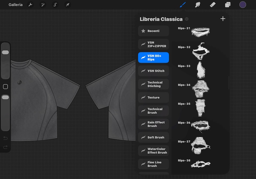Screen dimensions: 256x179
Task: Open the Fine Line Brush set
Action: pos(153,164)
